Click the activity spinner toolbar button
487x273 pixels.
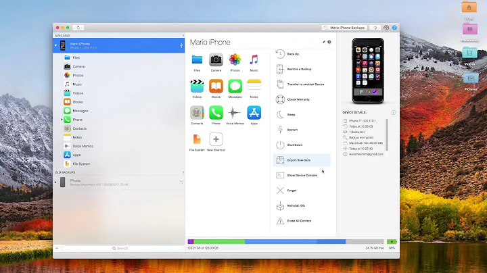(x=375, y=28)
